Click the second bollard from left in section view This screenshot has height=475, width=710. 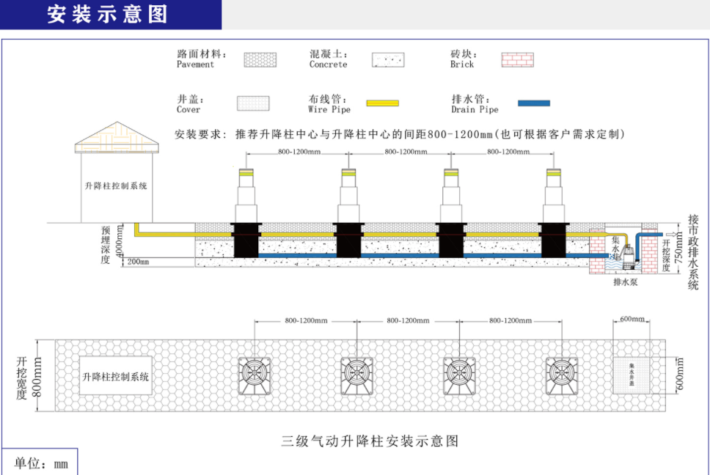(348, 213)
